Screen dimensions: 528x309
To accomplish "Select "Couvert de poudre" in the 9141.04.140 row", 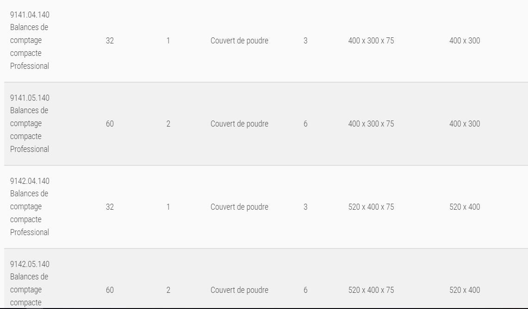I will point(239,41).
